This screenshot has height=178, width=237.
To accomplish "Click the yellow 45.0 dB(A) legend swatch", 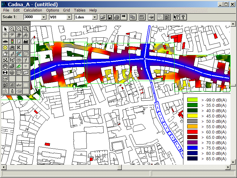I will (x=192, y=116).
